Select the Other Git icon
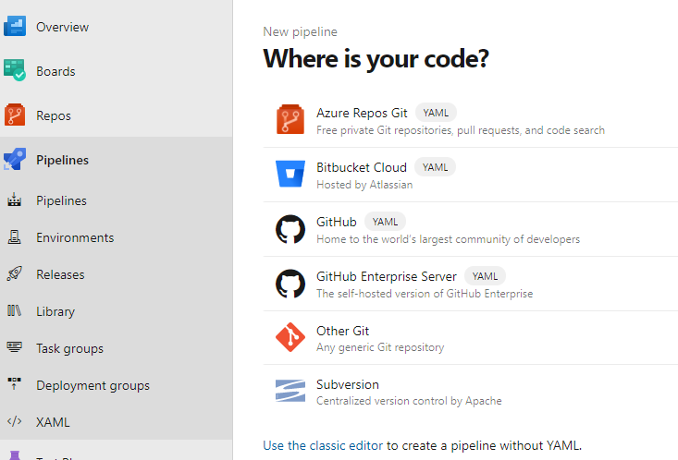 coord(290,337)
